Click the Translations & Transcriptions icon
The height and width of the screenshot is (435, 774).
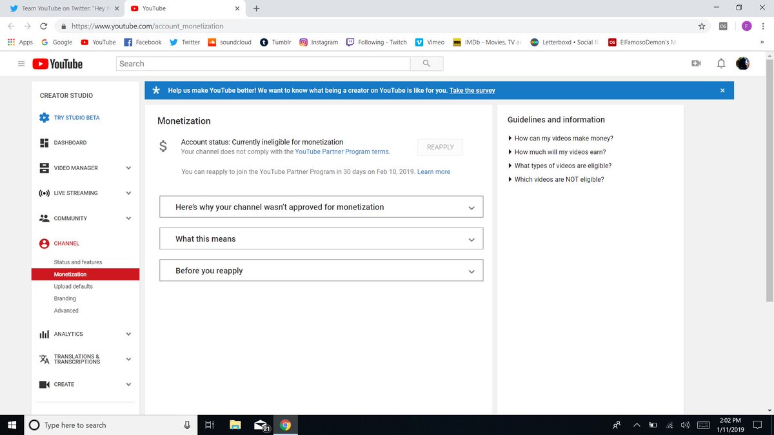(x=44, y=359)
